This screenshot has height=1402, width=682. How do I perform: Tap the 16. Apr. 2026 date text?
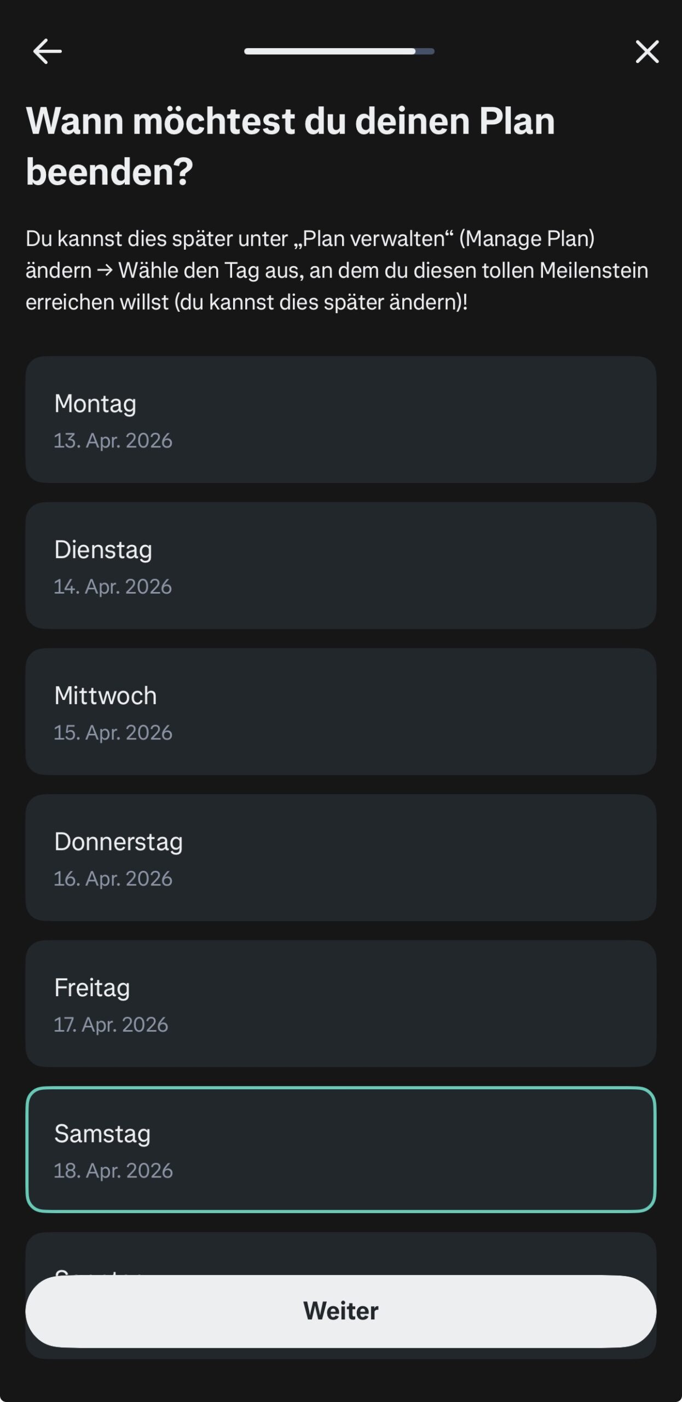tap(113, 879)
